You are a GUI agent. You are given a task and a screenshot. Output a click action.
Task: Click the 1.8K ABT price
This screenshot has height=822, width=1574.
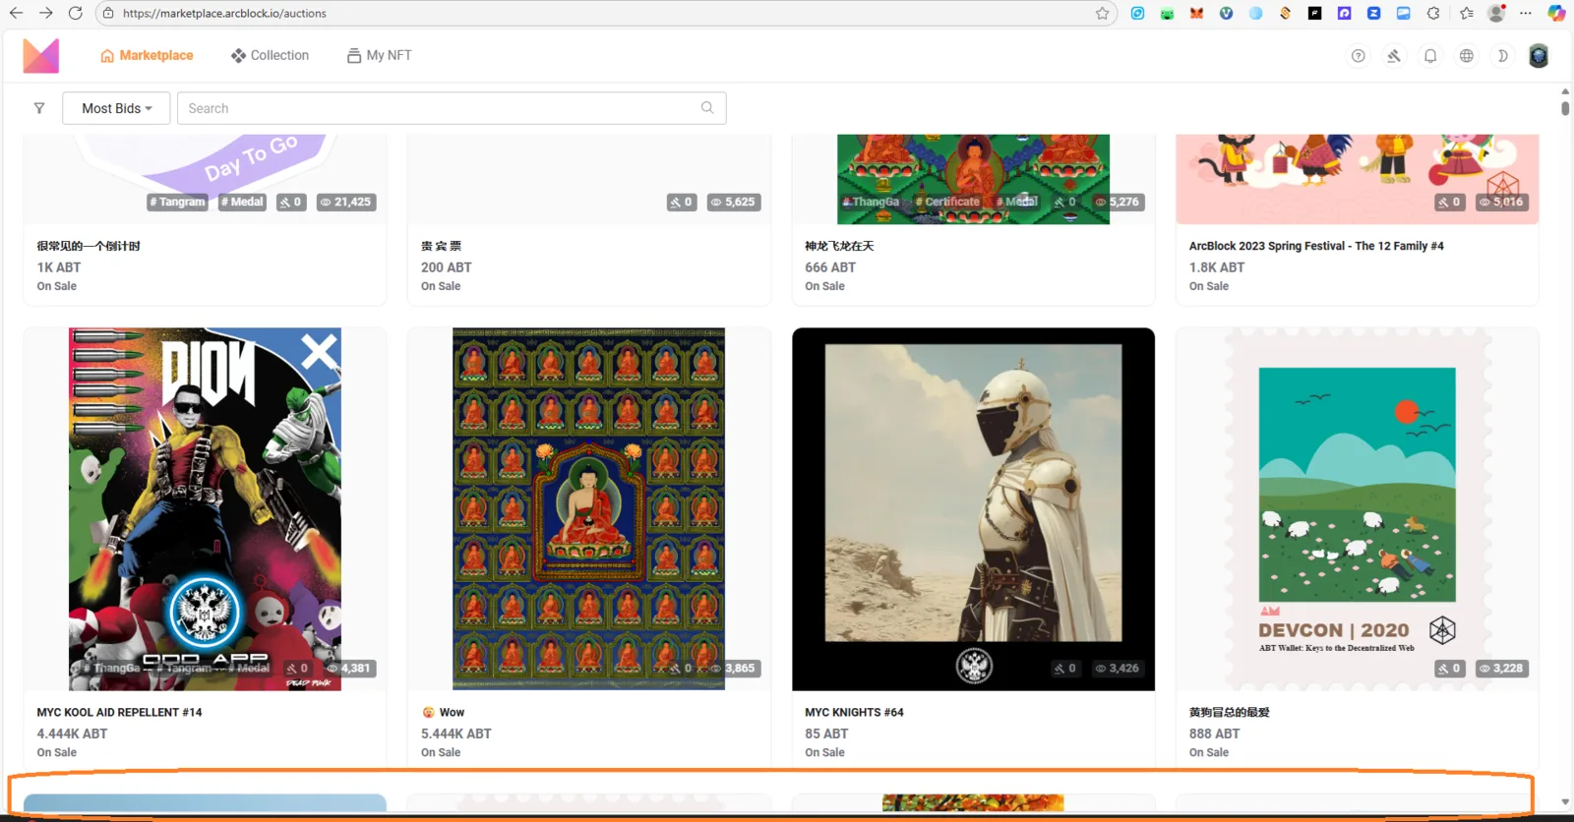(1216, 267)
